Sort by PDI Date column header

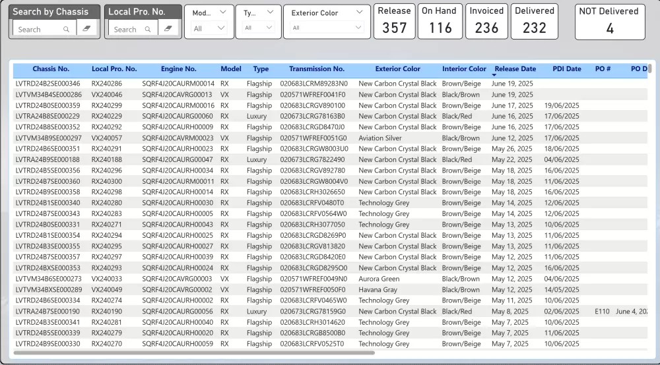click(x=566, y=69)
